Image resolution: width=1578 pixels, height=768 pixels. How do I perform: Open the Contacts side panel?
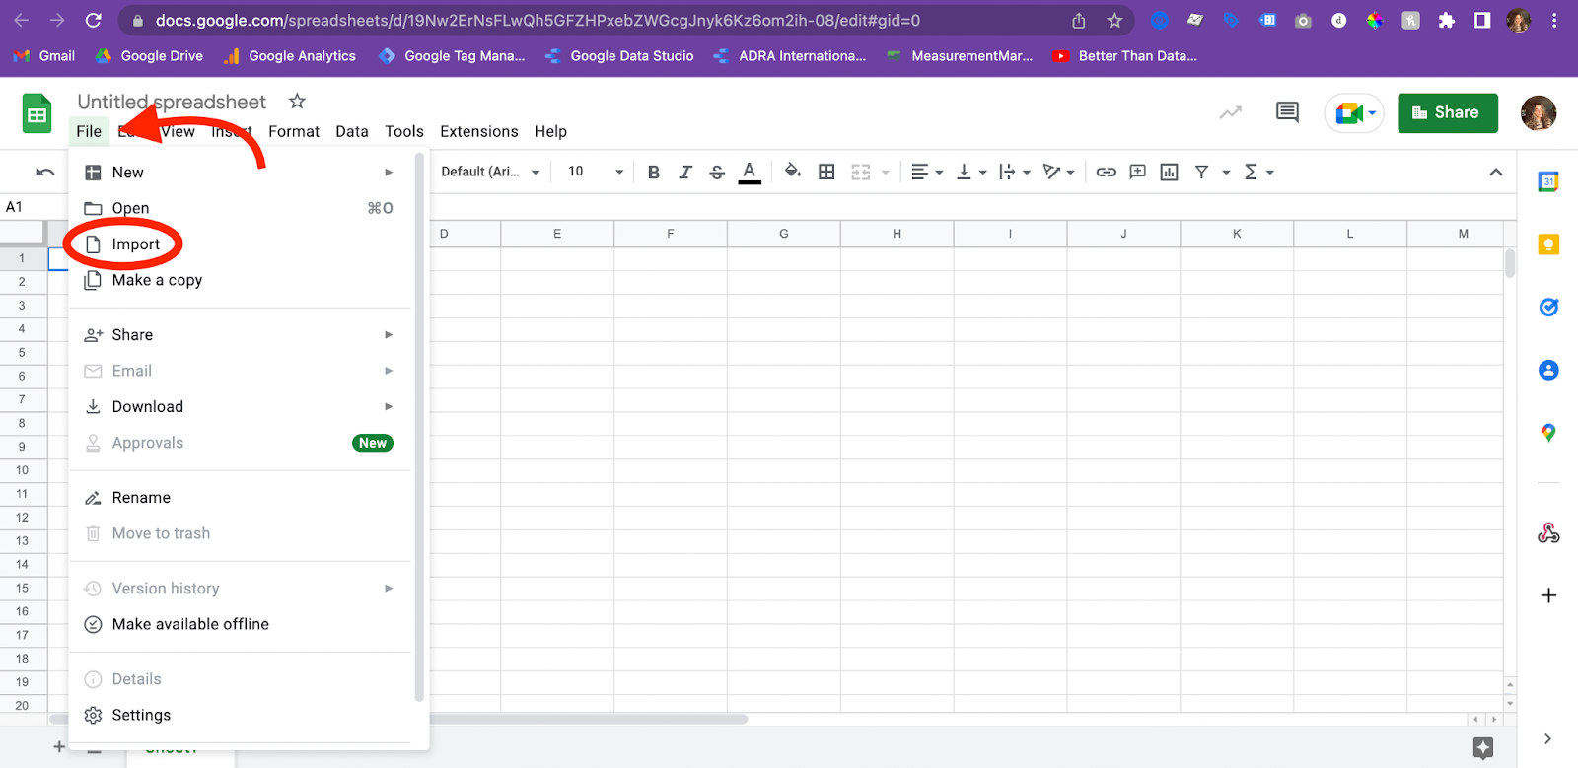click(x=1548, y=371)
